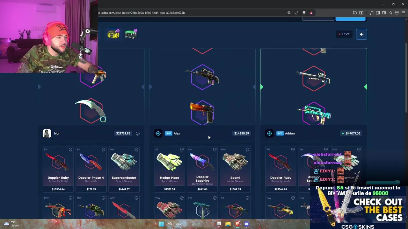
Task: Click shield check icon on Boom! gloves card
Action: tap(247, 149)
